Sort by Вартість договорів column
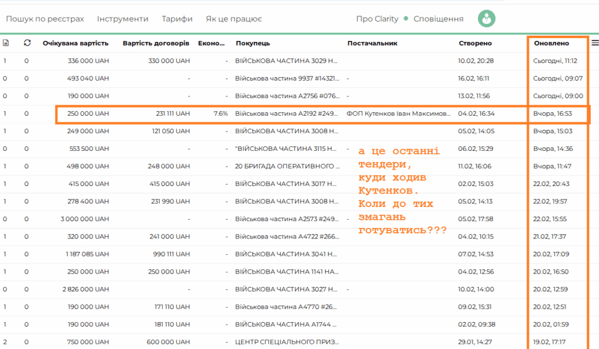 (156, 43)
